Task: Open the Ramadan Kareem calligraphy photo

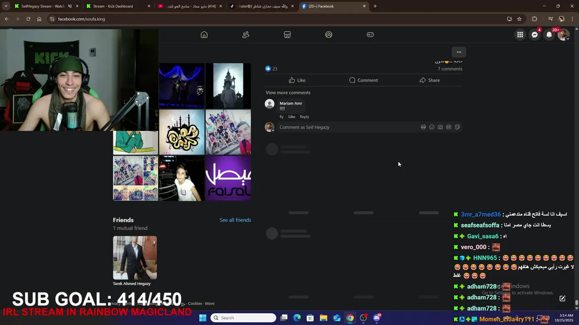Action: [182, 132]
